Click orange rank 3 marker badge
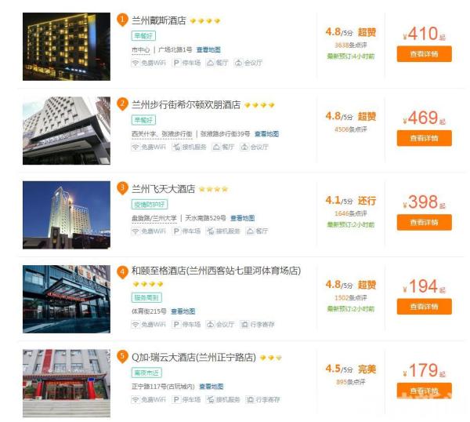 122,188
